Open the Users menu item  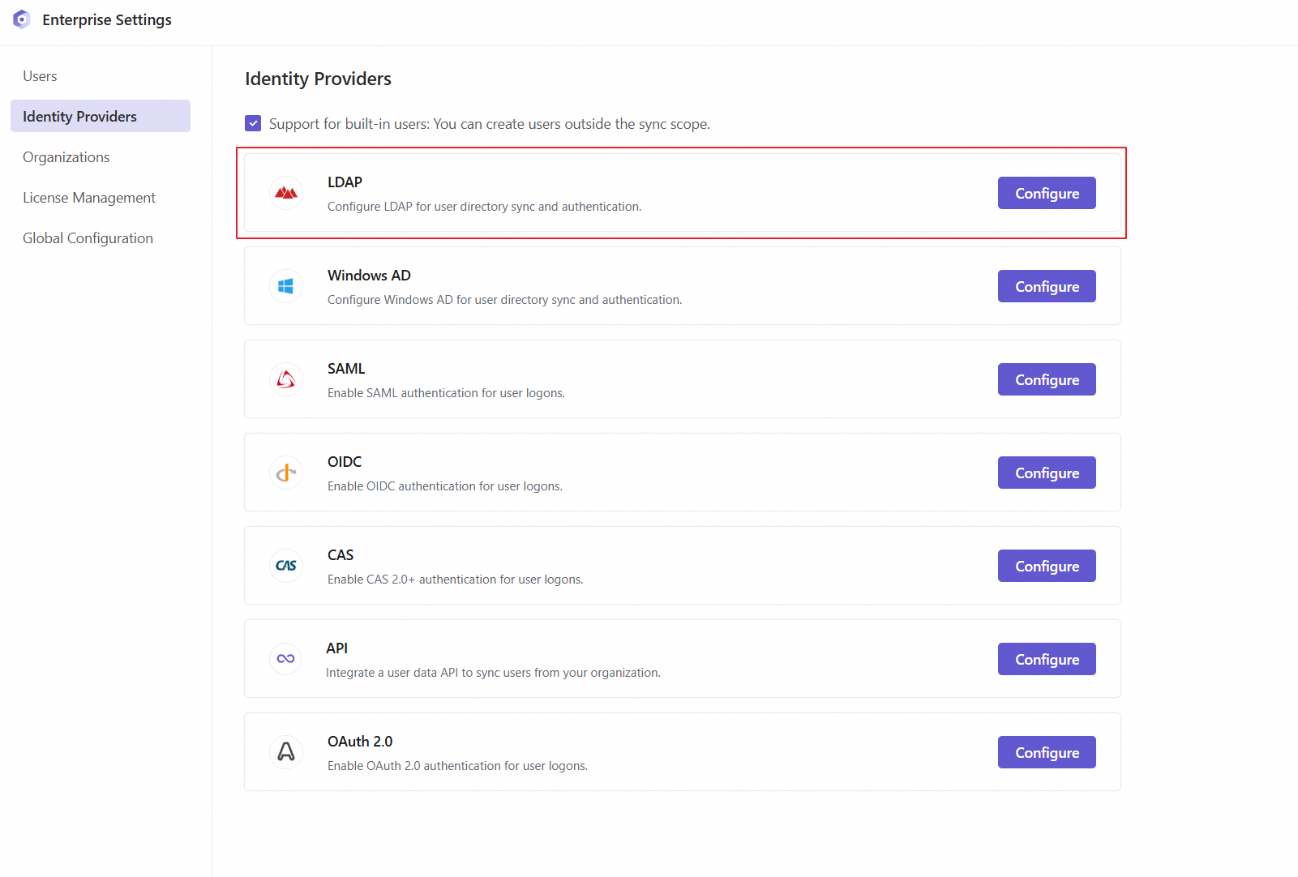(40, 76)
